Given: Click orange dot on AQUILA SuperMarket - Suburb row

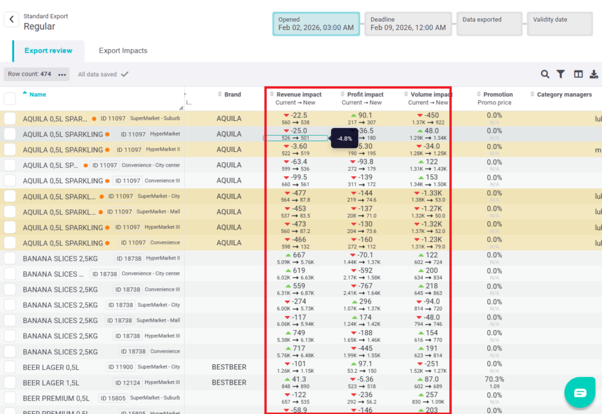Looking at the screenshot, I should 94,119.
